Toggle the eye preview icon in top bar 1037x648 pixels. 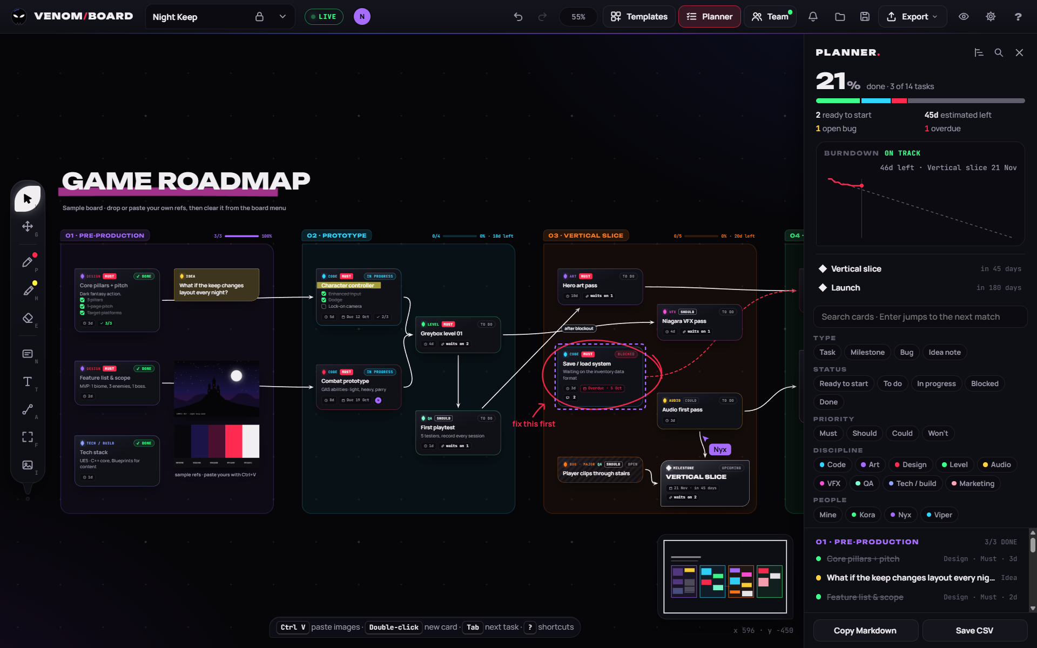click(x=964, y=17)
